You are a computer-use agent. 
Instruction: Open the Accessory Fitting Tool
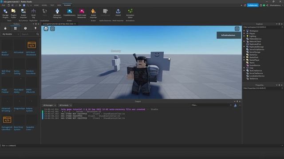[57, 14]
